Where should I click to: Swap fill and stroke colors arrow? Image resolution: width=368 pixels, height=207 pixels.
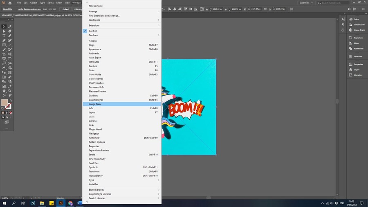11,101
